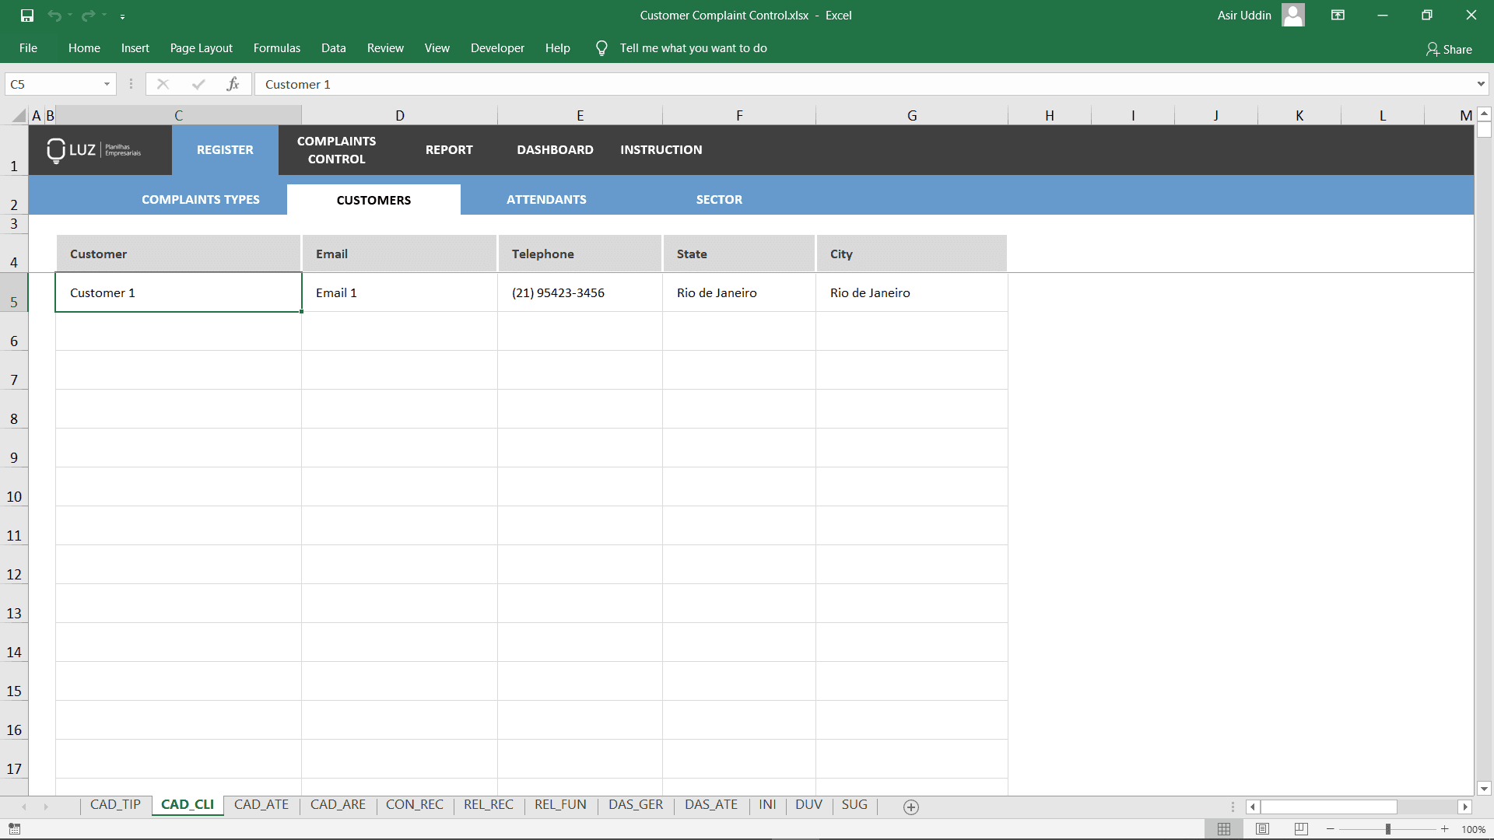Screen dimensions: 1494x840
Task: Click the Tell me what you want to do box
Action: (x=693, y=47)
